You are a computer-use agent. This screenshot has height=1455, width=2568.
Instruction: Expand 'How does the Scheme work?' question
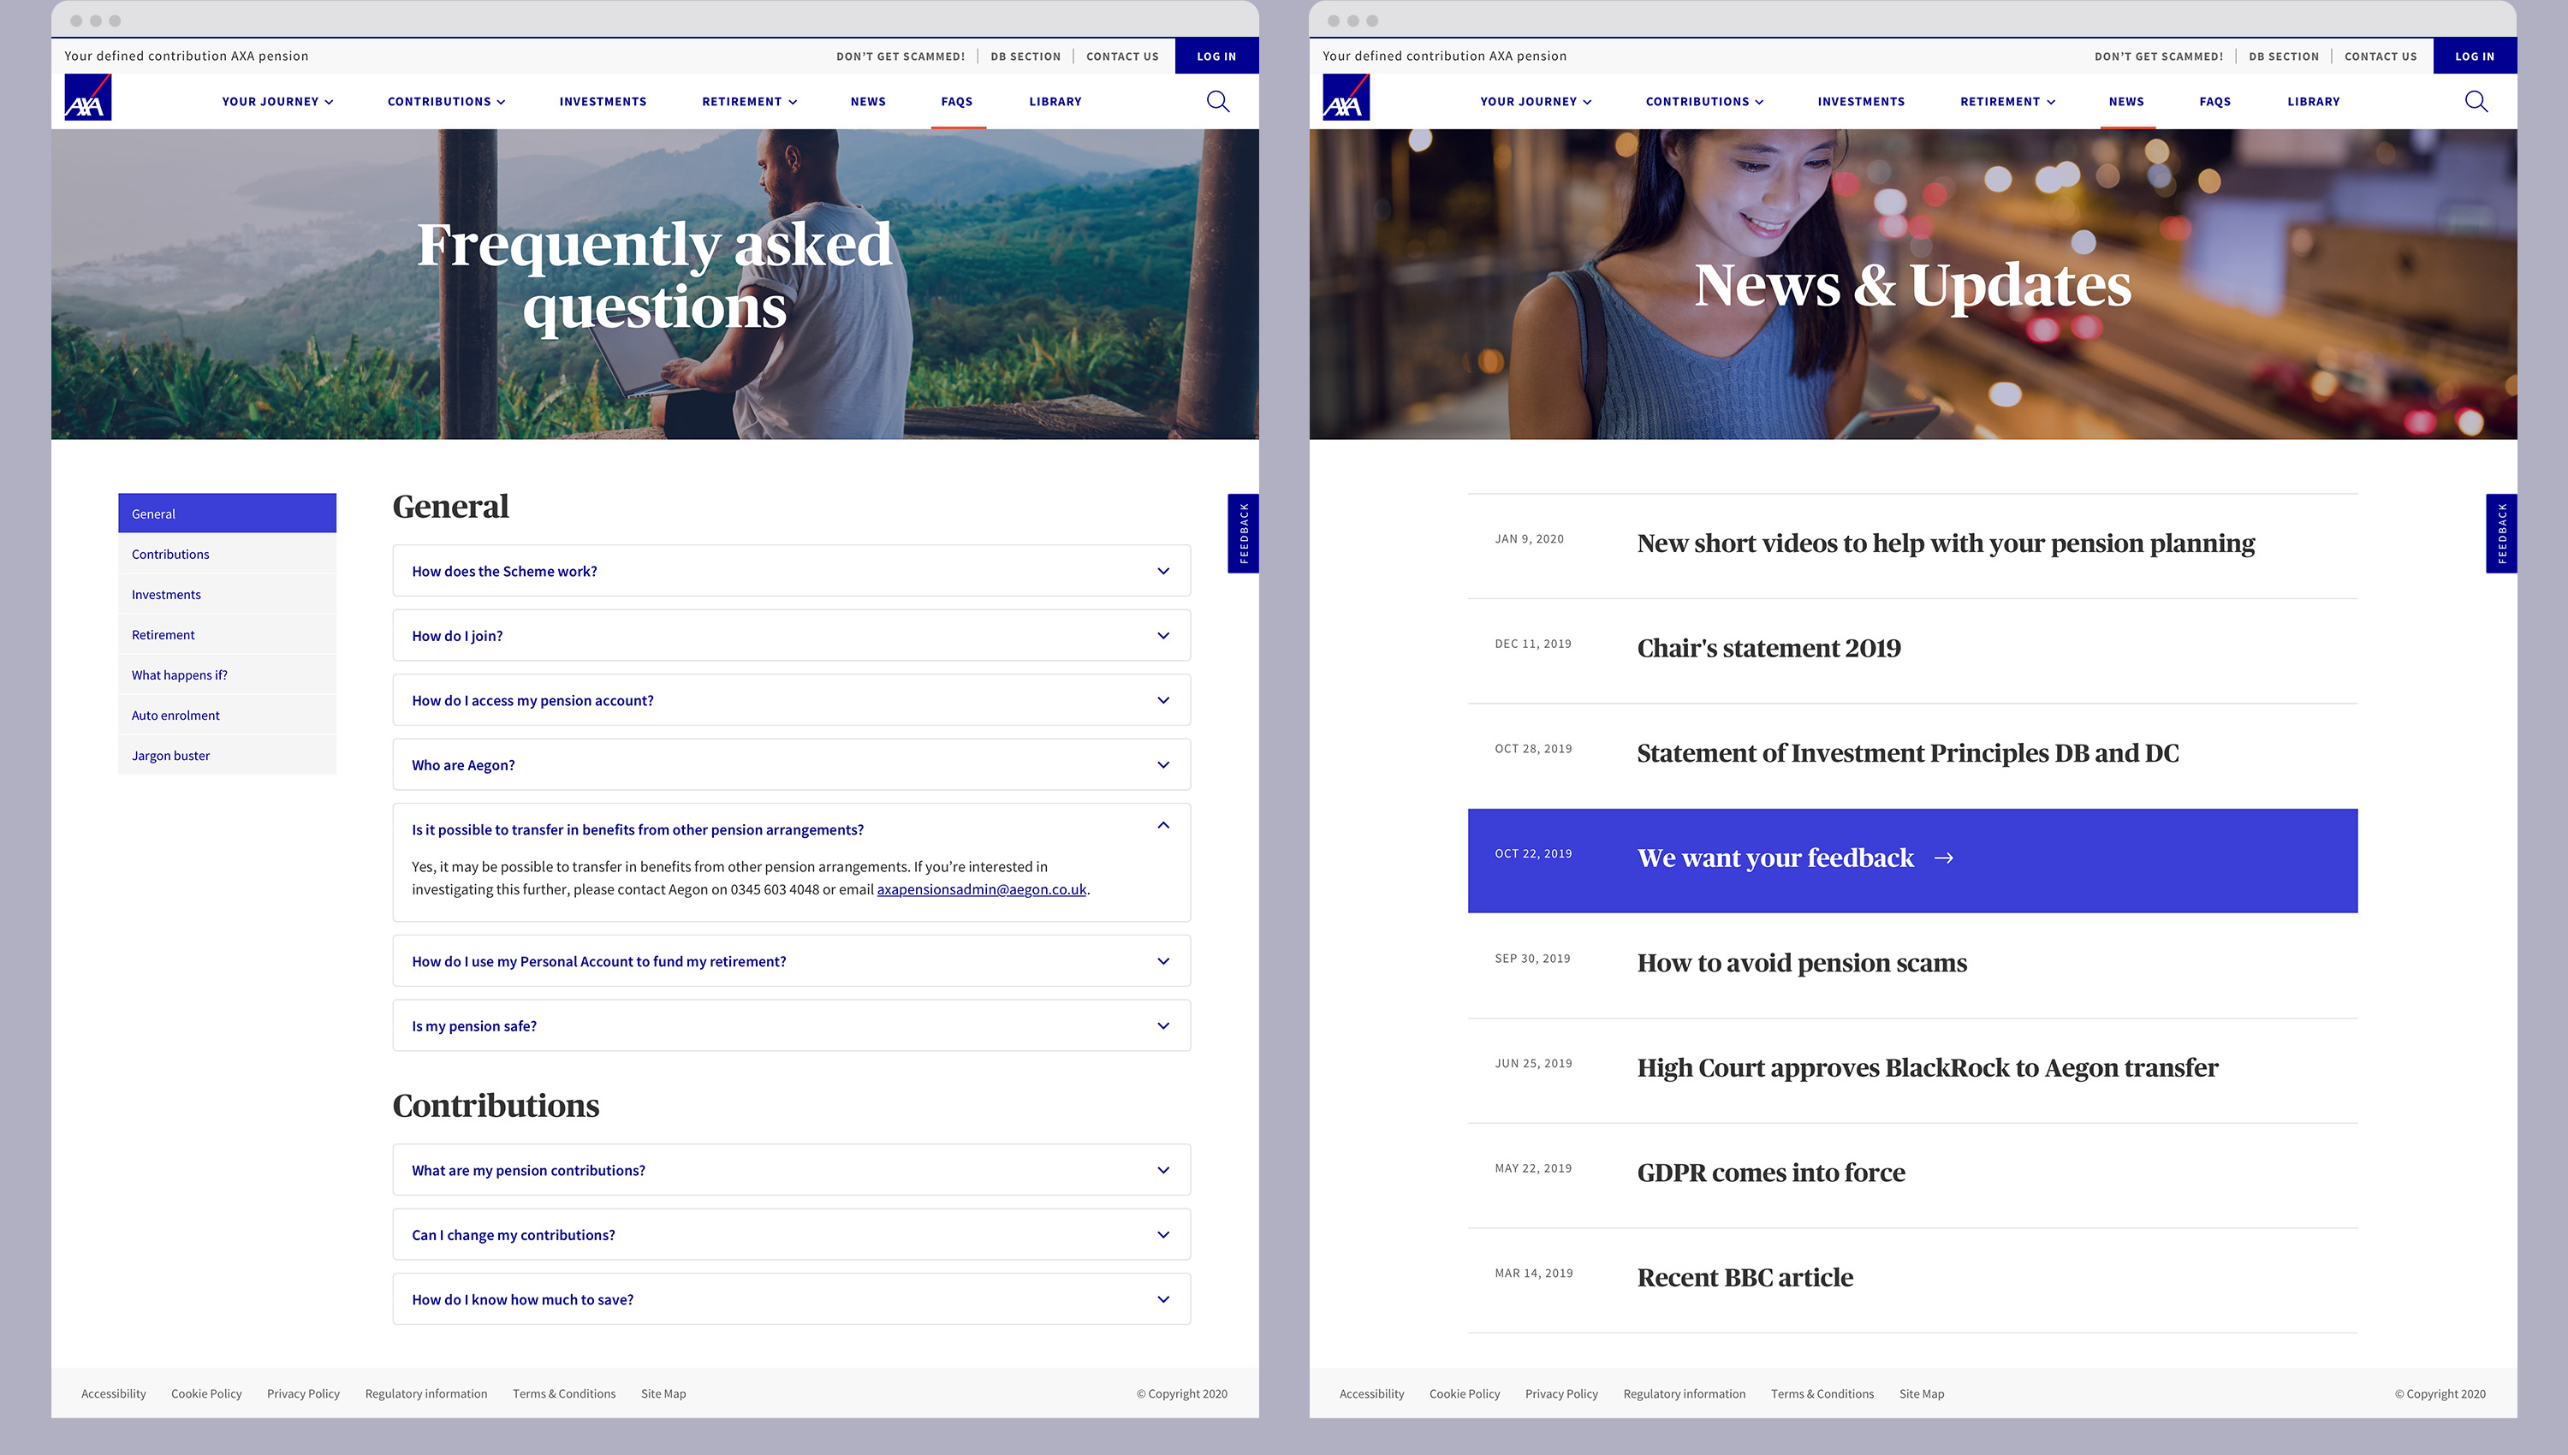792,571
